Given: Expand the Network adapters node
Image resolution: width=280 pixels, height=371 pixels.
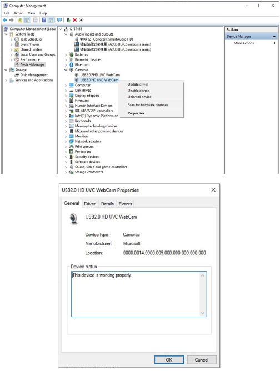Looking at the screenshot, I should click(x=66, y=141).
